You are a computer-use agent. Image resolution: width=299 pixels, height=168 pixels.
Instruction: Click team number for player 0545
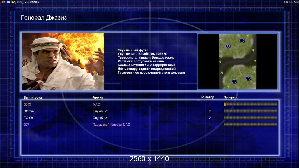(210, 104)
